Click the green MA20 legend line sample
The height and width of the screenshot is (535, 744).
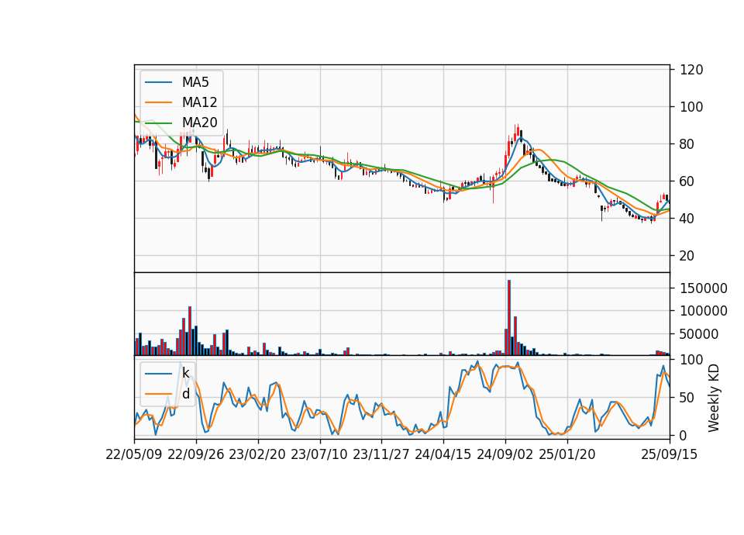(158, 123)
